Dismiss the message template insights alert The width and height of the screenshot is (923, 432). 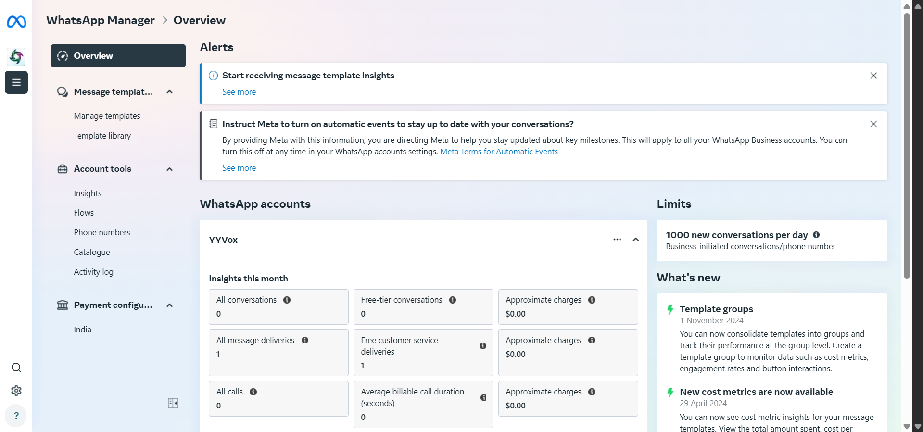click(x=873, y=76)
